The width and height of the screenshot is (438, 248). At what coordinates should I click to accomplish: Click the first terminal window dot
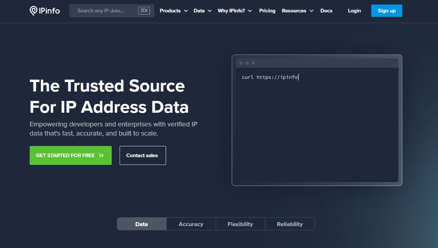pos(241,63)
